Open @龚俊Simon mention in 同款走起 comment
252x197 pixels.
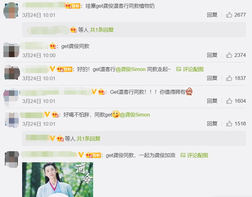[131, 69]
